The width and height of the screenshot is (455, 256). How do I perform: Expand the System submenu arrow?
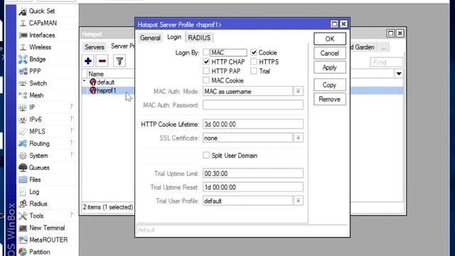pyautogui.click(x=72, y=155)
